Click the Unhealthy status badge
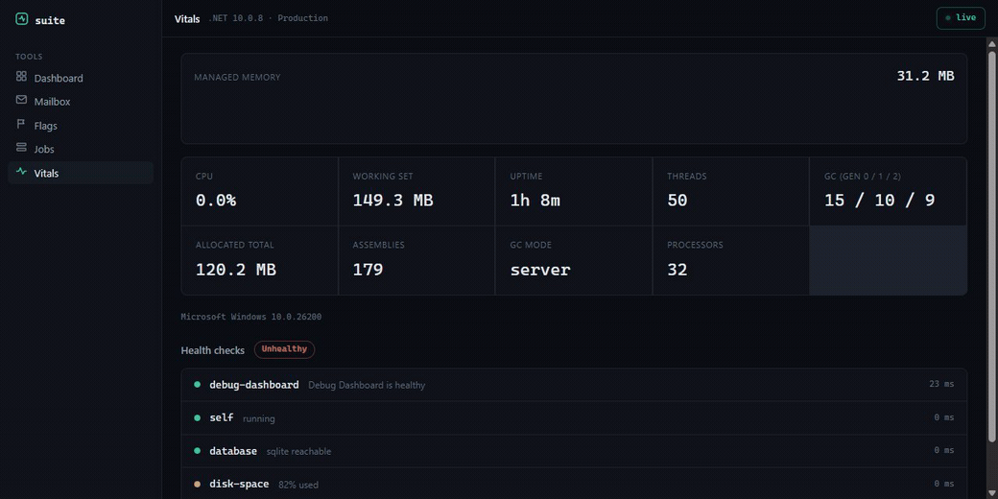This screenshot has height=499, width=998. 284,349
